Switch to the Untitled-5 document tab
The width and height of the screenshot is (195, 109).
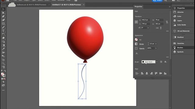66,5
